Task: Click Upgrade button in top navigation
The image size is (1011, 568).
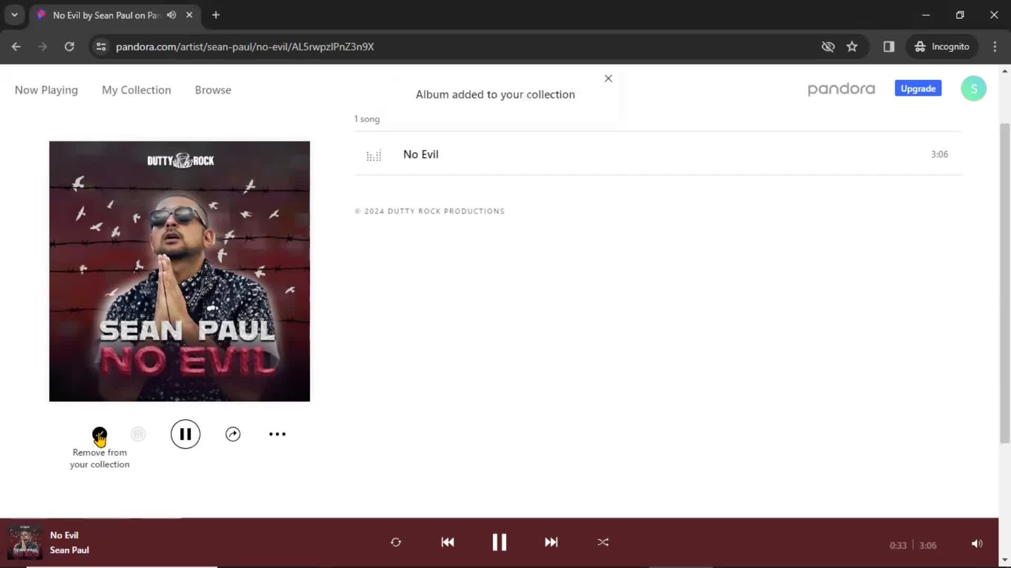Action: pyautogui.click(x=918, y=88)
